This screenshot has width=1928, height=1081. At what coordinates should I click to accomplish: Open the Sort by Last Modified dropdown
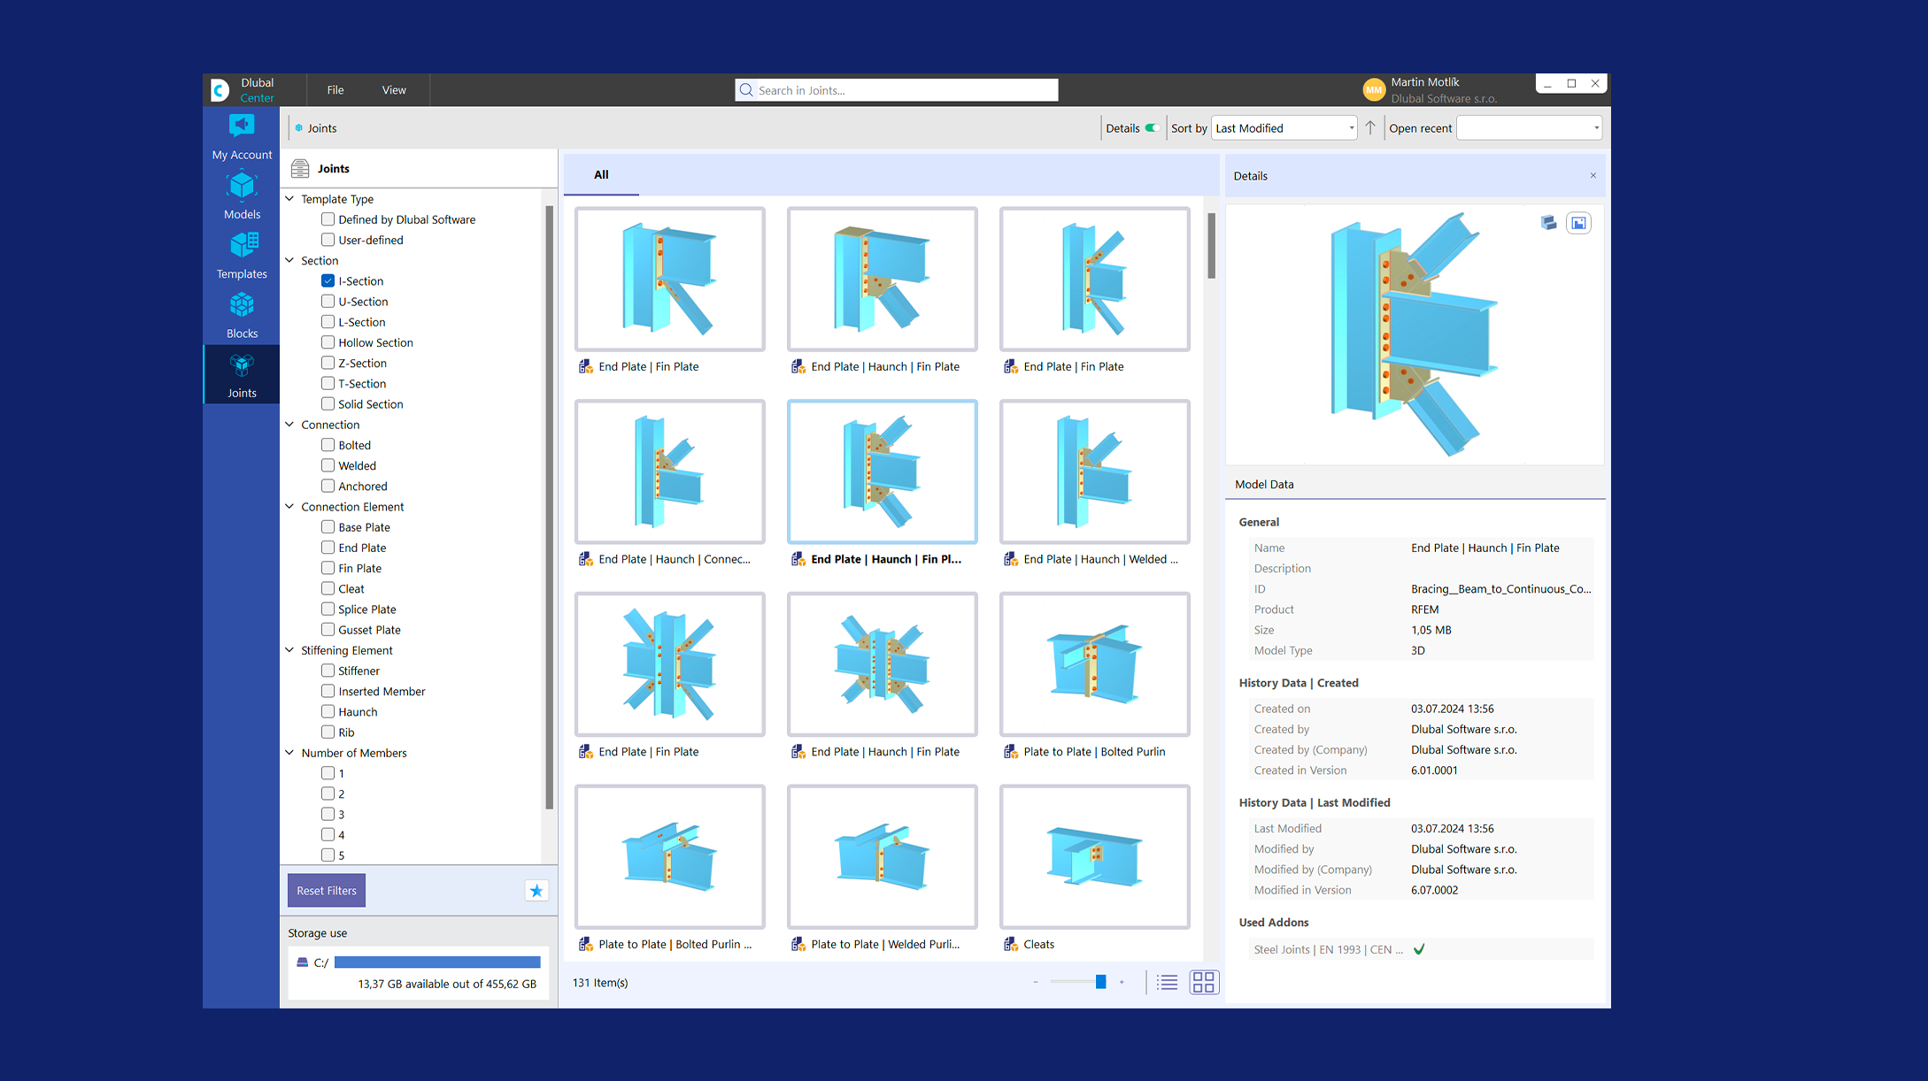(x=1284, y=128)
